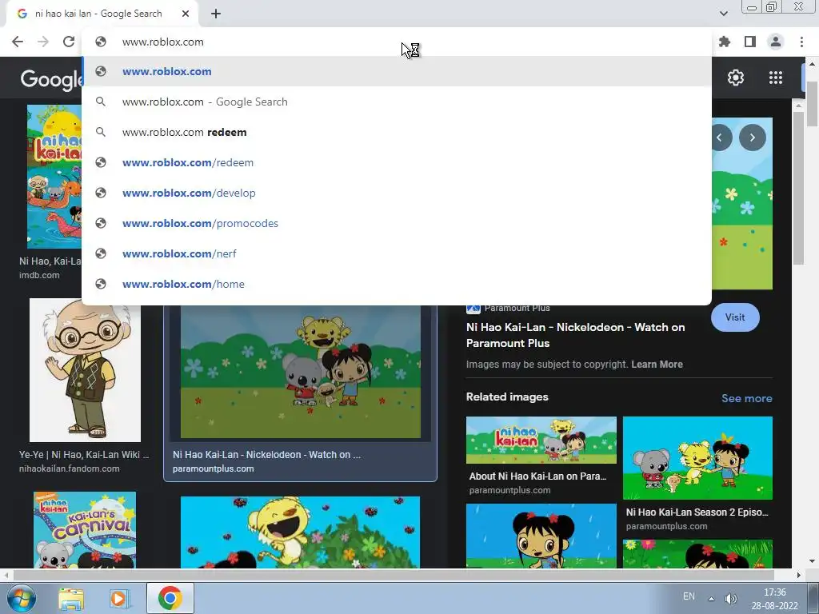
Task: Select the www.roblox.com/develop suggestion
Action: click(397, 193)
